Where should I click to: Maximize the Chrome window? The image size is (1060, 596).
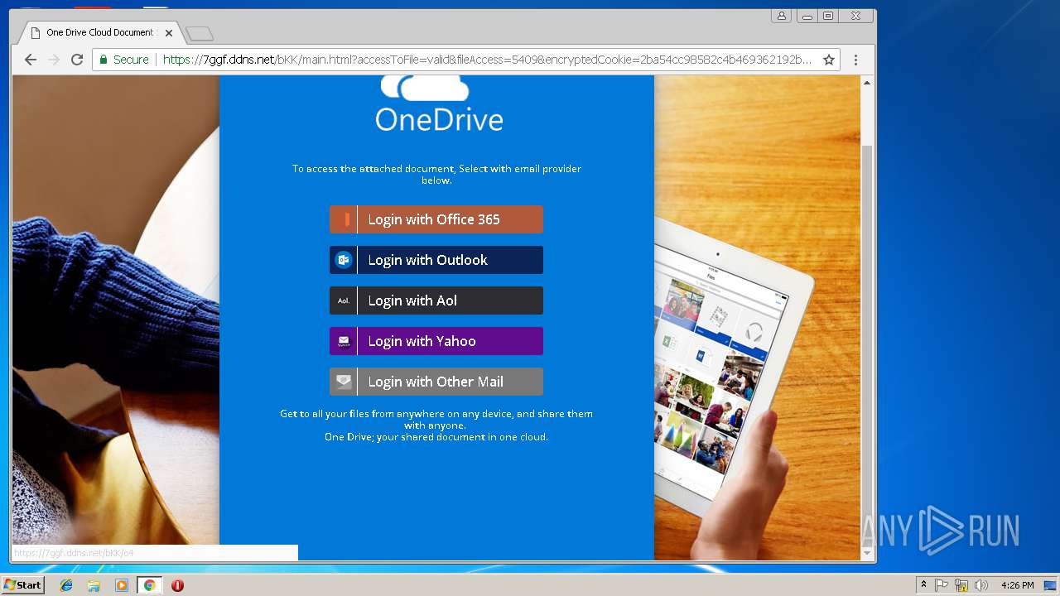pos(828,16)
